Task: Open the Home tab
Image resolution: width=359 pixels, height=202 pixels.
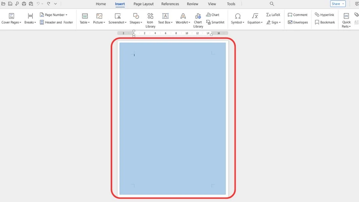Action: click(x=101, y=4)
